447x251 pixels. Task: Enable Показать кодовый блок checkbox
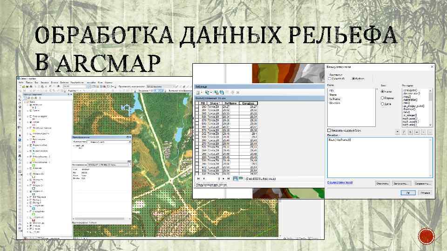(x=329, y=130)
